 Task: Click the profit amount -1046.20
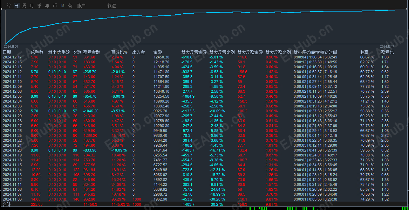[x=91, y=111]
